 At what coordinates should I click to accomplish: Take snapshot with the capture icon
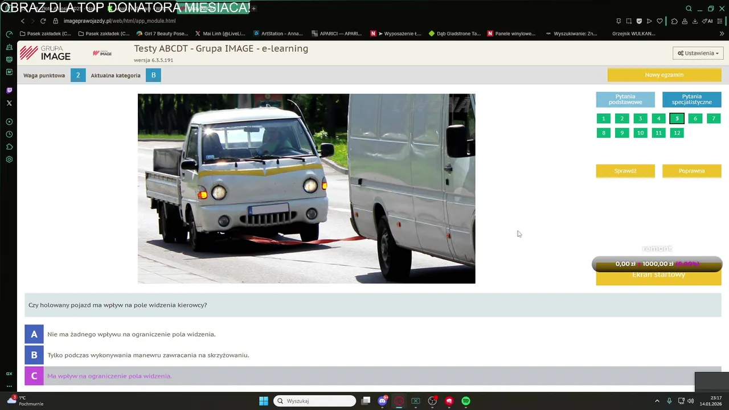(x=629, y=21)
